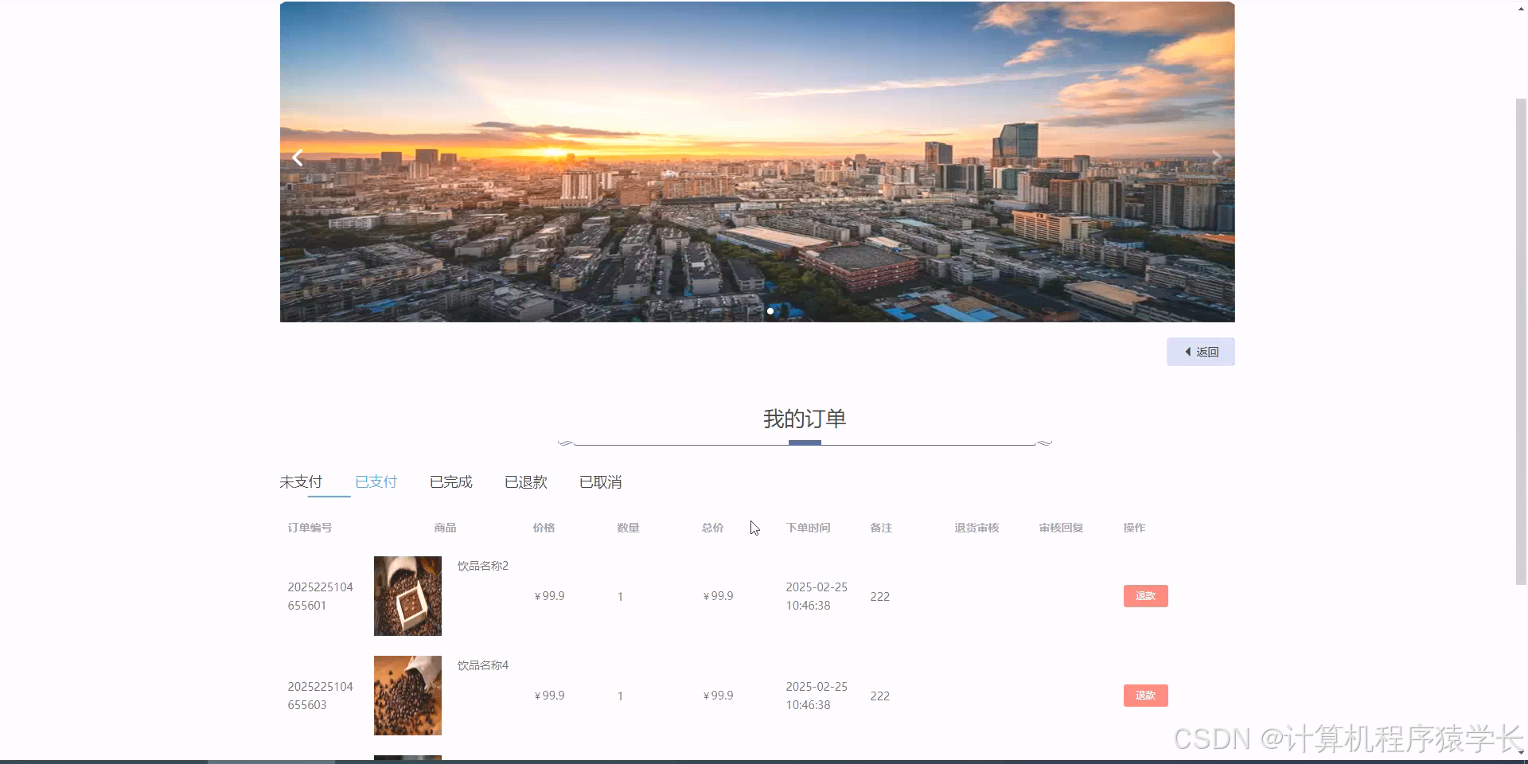1528x764 pixels.
Task: Open the 已退款 orders tab
Action: (x=525, y=482)
